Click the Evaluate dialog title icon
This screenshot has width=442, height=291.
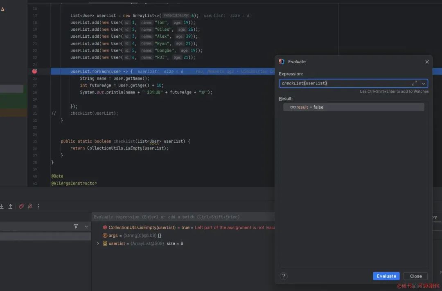click(282, 61)
